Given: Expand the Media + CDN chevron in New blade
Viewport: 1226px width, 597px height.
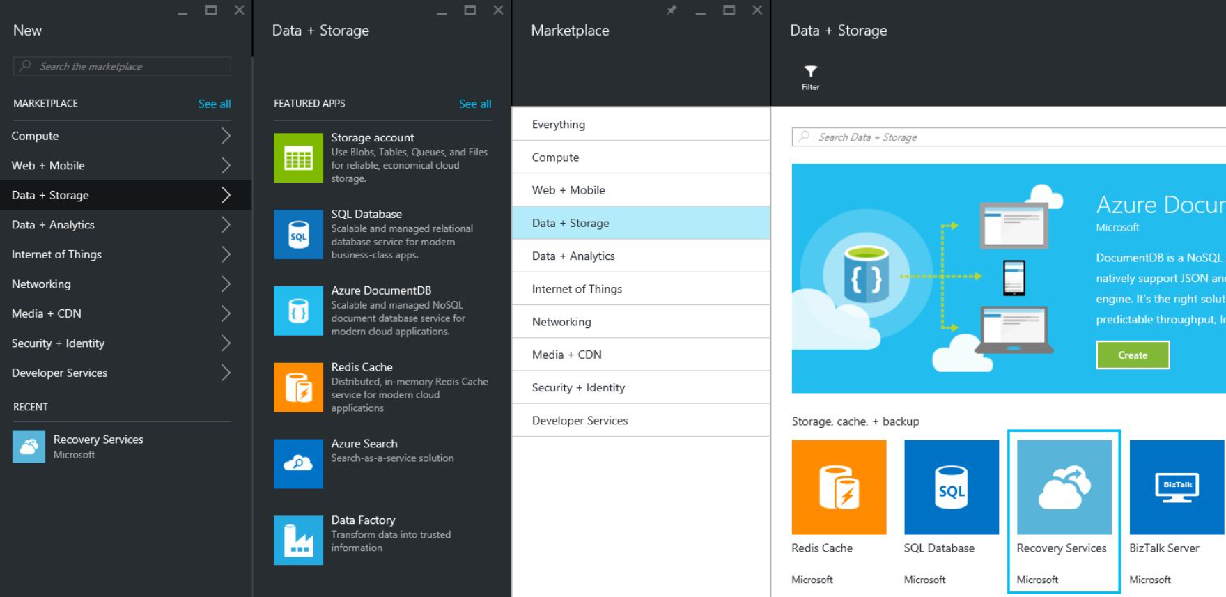Looking at the screenshot, I should point(226,313).
